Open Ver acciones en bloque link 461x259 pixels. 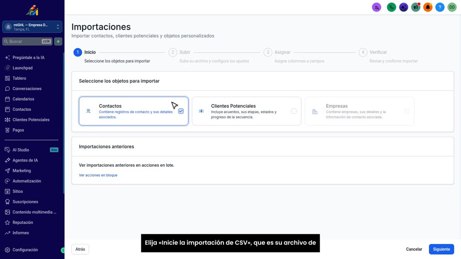pyautogui.click(x=98, y=175)
